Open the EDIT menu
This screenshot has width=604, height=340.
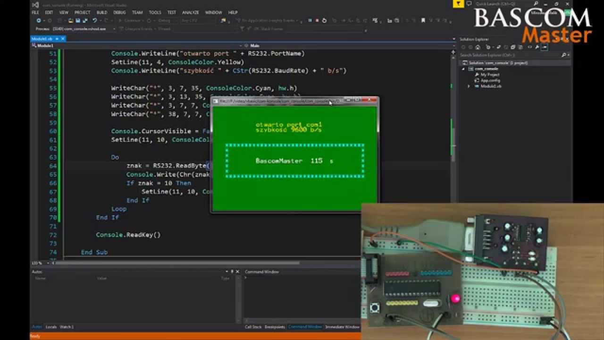49,13
